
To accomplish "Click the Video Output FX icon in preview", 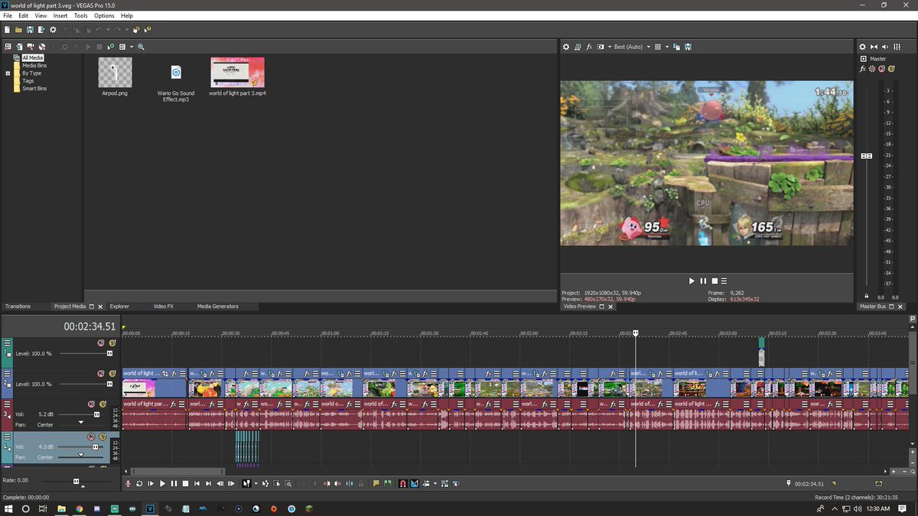I will [x=589, y=47].
